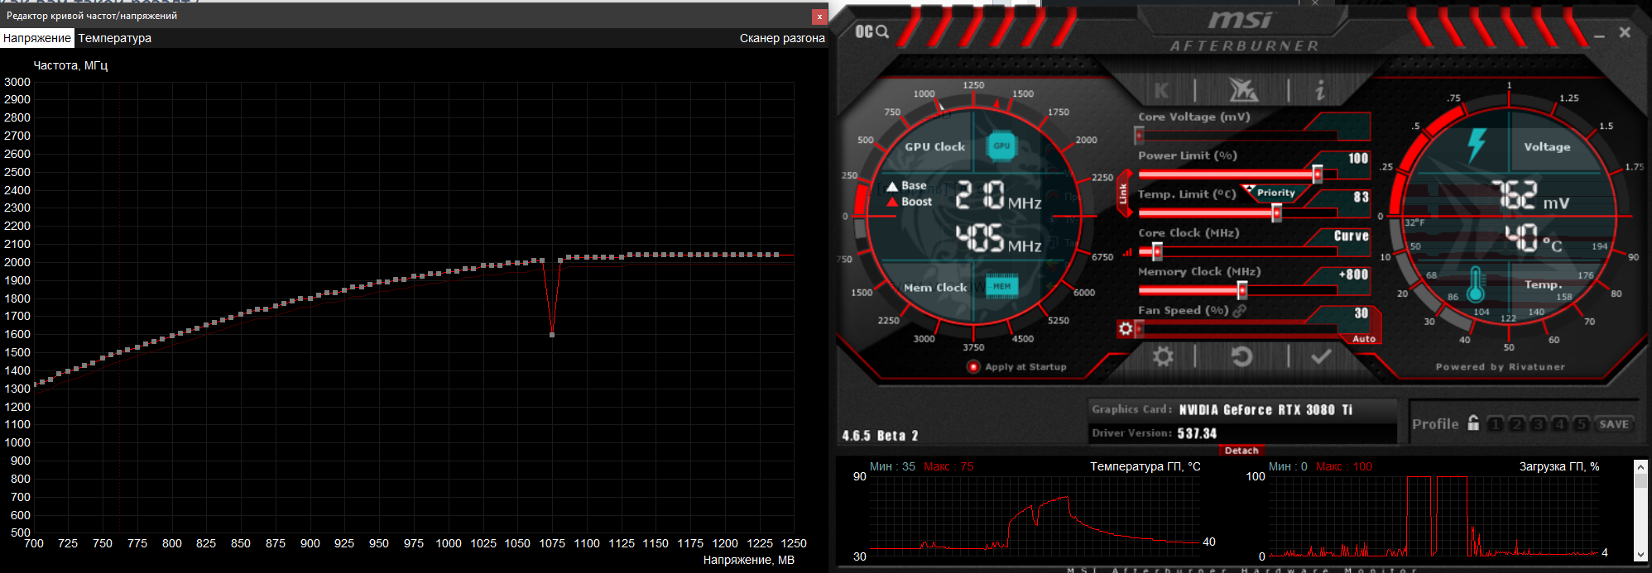Click the lightning bolt voltage icon
Viewport: 1652px width, 573px height.
[1477, 146]
